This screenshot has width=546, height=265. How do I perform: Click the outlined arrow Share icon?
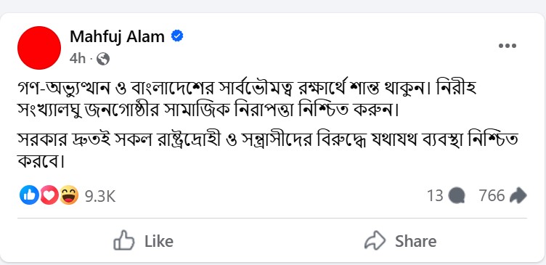click(375, 240)
